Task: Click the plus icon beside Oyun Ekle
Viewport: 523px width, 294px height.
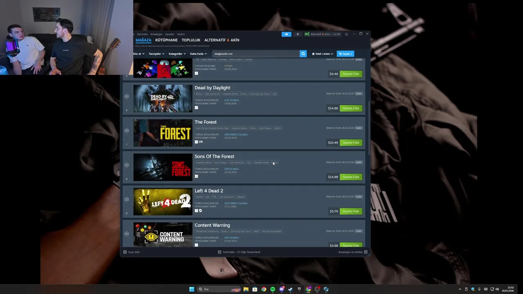Action: pos(125,252)
